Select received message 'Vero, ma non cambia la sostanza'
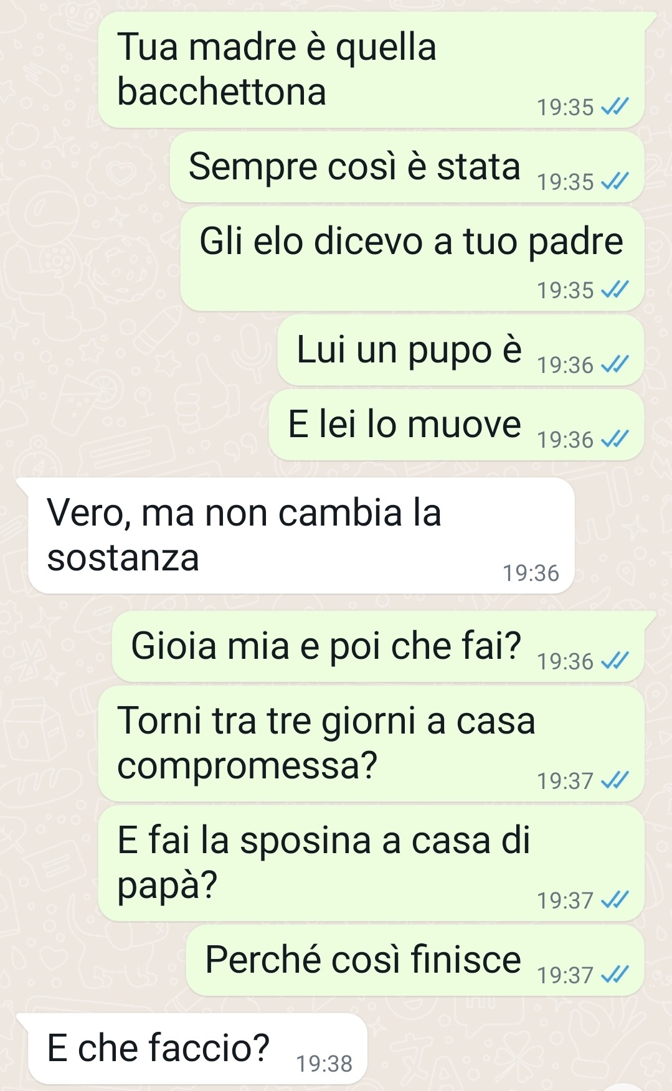Image resolution: width=672 pixels, height=1091 pixels. 301,536
